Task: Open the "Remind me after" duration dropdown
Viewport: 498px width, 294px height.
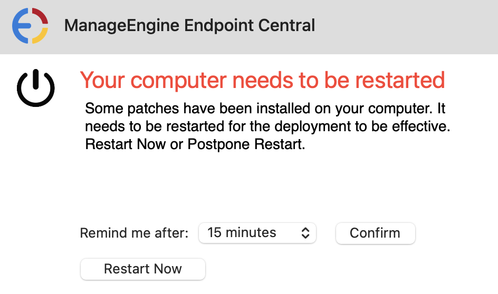Action: [x=257, y=233]
